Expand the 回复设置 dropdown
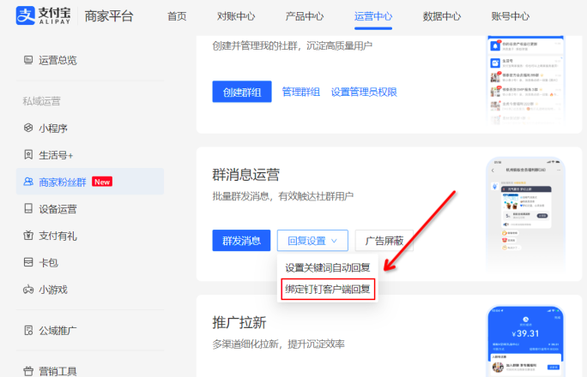Screen dimensions: 587x377 (x=312, y=241)
